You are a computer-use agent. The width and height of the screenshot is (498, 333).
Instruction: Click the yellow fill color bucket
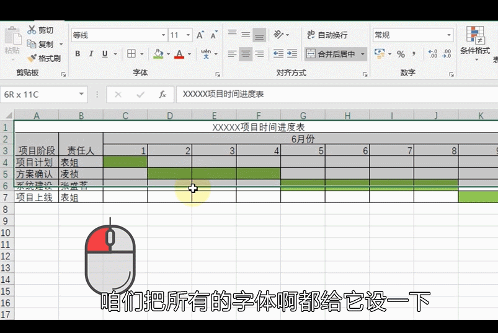(158, 54)
